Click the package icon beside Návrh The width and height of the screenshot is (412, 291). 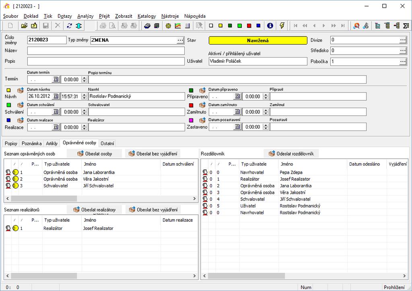20,90
